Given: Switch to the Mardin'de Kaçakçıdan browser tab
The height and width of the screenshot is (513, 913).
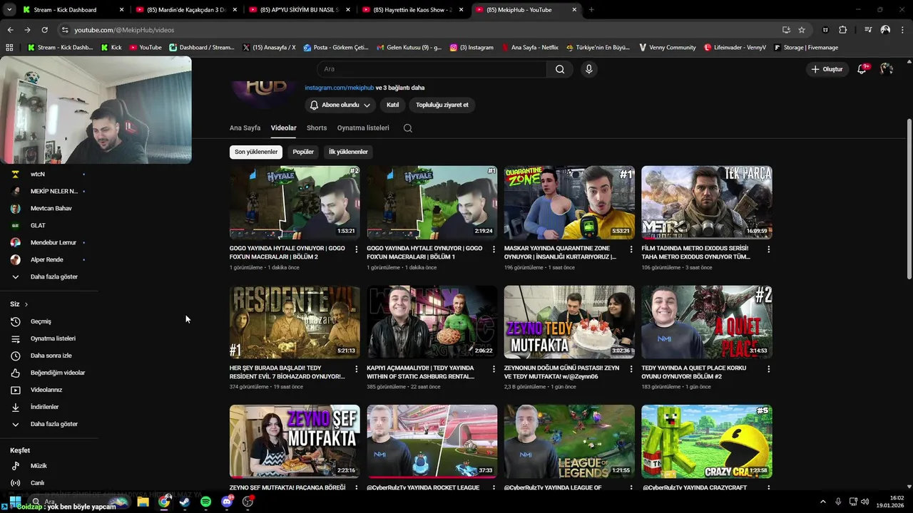Looking at the screenshot, I should click(x=185, y=10).
